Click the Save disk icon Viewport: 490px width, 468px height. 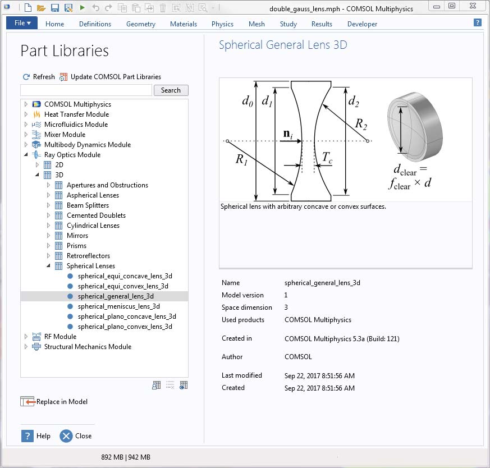tap(55, 8)
